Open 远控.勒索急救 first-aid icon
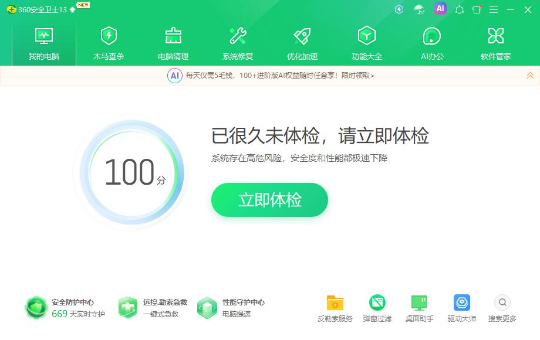540x340 pixels. coord(128,307)
